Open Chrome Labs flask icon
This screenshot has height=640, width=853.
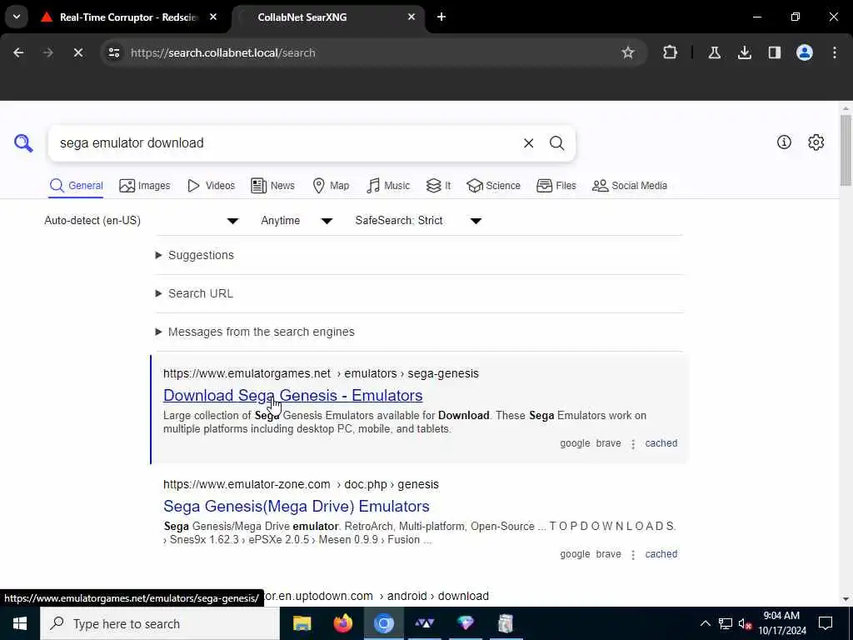[x=714, y=52]
